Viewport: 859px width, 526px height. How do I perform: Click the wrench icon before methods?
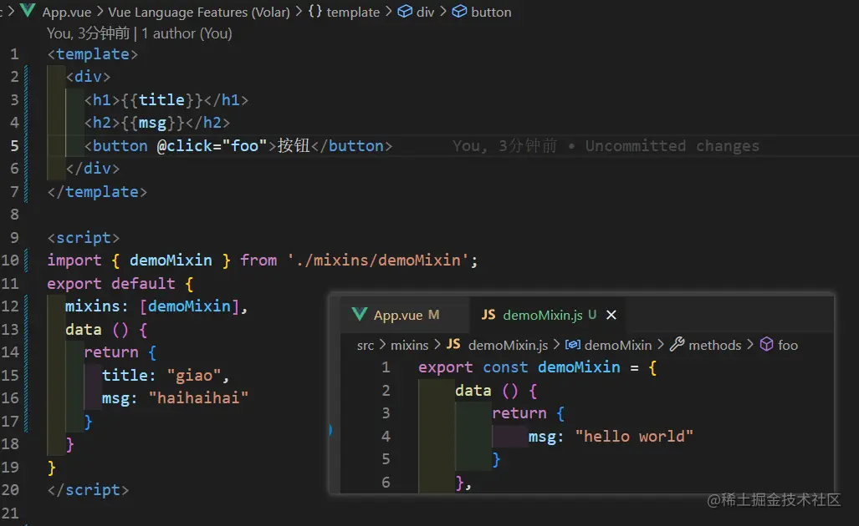677,344
